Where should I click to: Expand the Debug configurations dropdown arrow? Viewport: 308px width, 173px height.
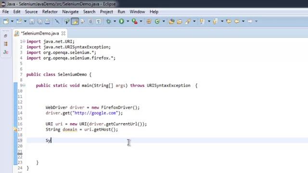[115, 21]
